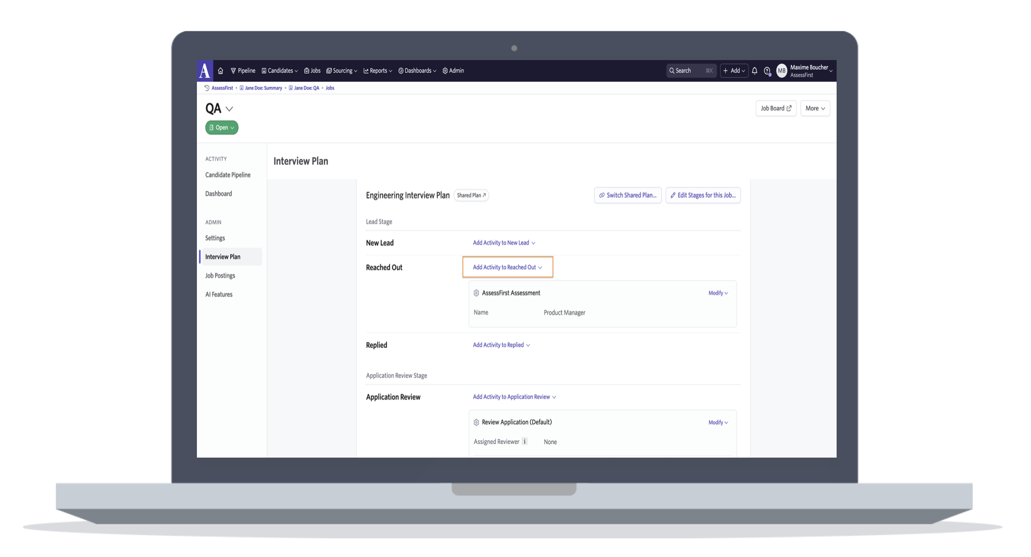Open Modify menu for AssessFirst Assessment
1031x557 pixels.
(717, 293)
